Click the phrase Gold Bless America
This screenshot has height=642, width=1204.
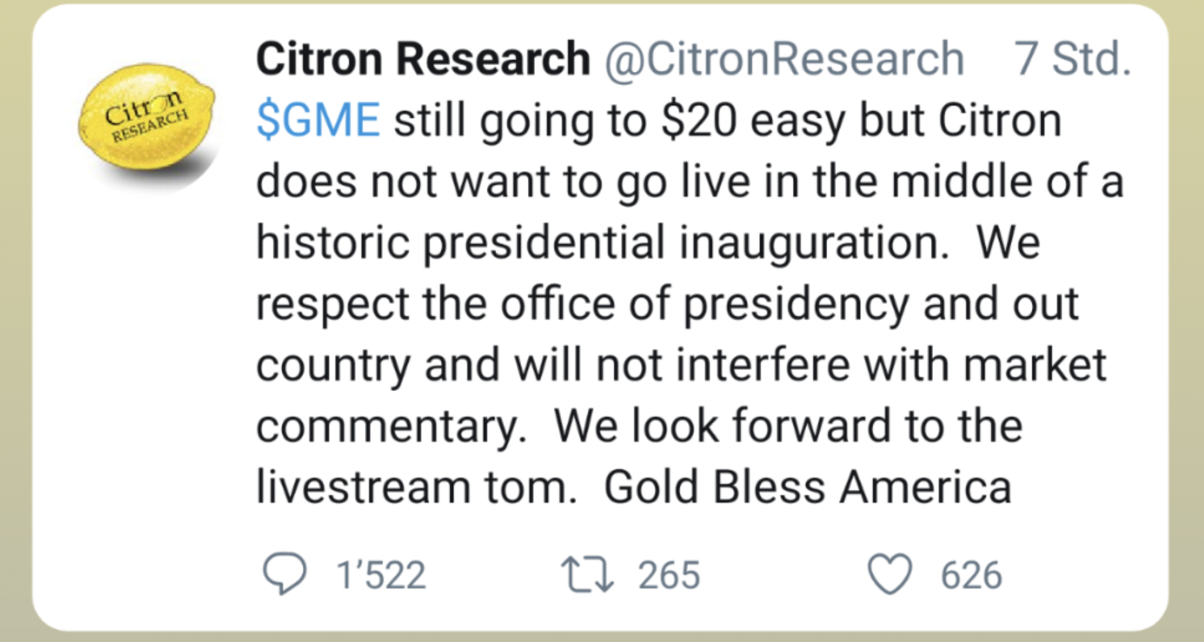(x=807, y=487)
